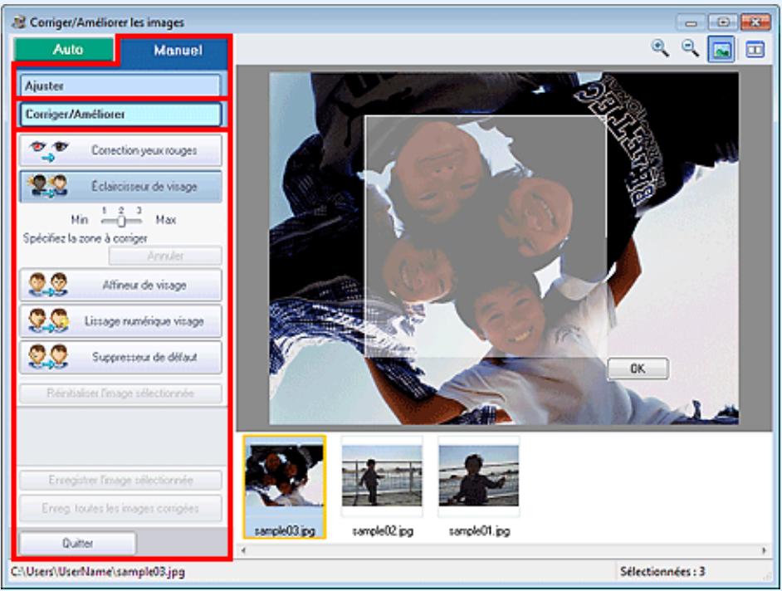The image size is (782, 591).
Task: Click the Quitter button
Action: tap(77, 543)
